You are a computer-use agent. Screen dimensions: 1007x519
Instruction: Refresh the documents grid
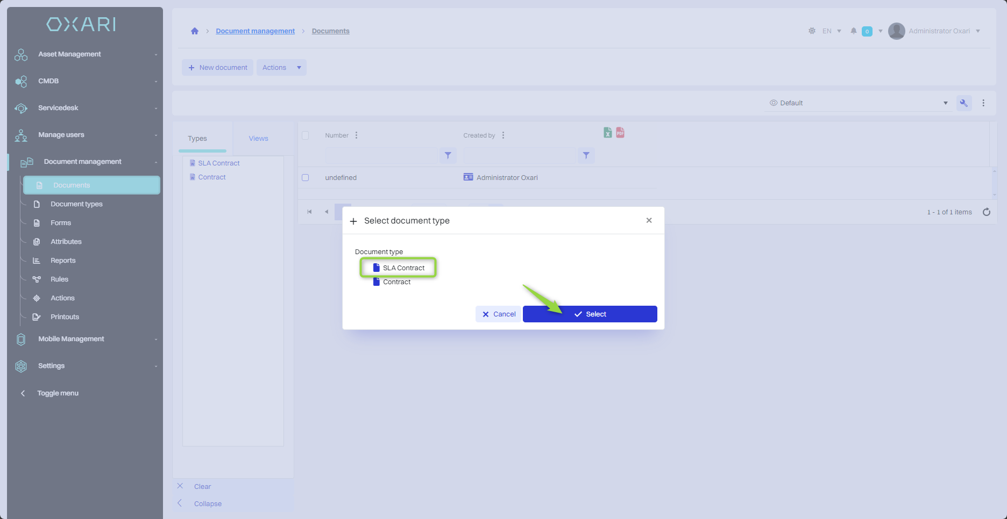(986, 212)
